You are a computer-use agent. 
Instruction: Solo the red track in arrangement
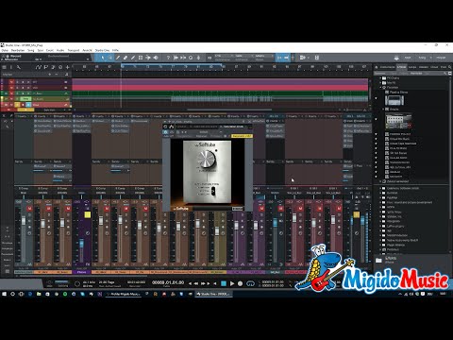click(x=18, y=88)
